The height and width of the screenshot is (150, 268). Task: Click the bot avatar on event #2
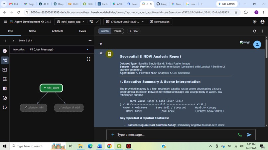[109, 54]
